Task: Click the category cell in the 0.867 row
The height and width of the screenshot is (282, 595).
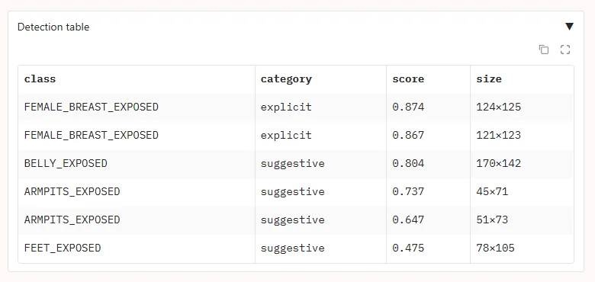Action: (320, 136)
